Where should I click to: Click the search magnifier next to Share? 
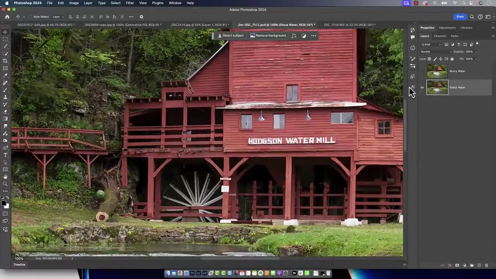(x=472, y=17)
